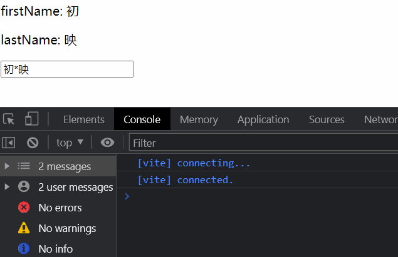398x257 pixels.
Task: Click the console Filter input field
Action: 263,143
